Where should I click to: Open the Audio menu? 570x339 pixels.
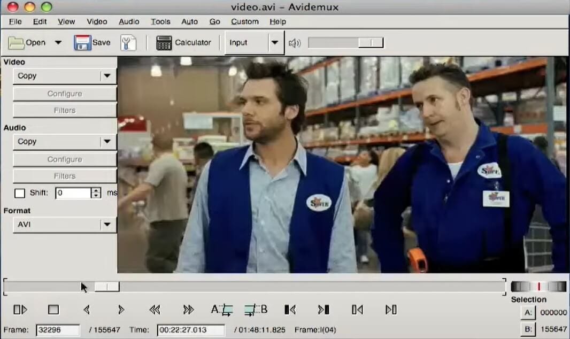point(129,21)
